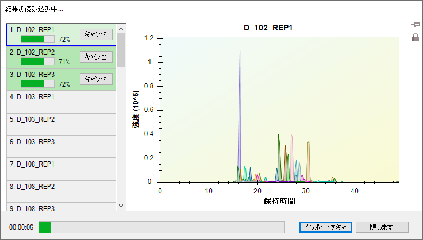Click the D_102_REP2 progress bar

click(37, 61)
